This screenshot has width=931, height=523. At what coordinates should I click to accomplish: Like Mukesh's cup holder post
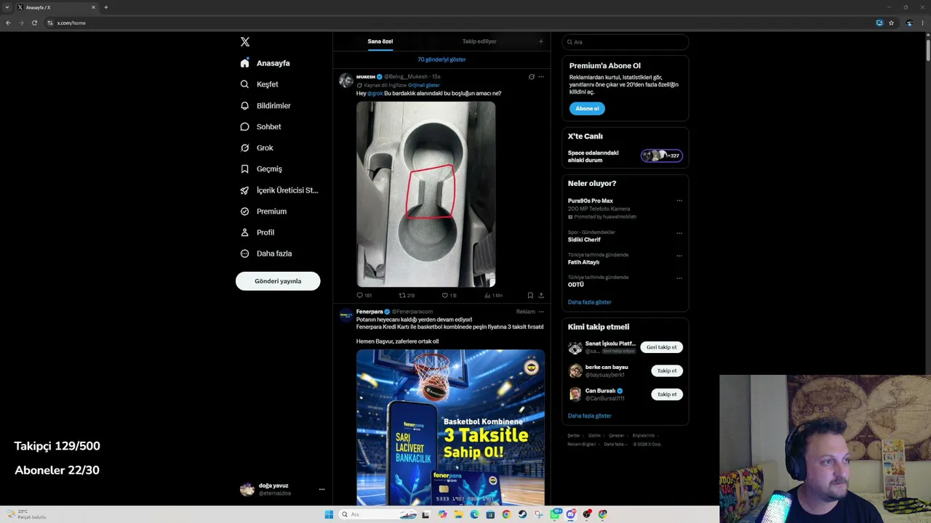point(449,296)
